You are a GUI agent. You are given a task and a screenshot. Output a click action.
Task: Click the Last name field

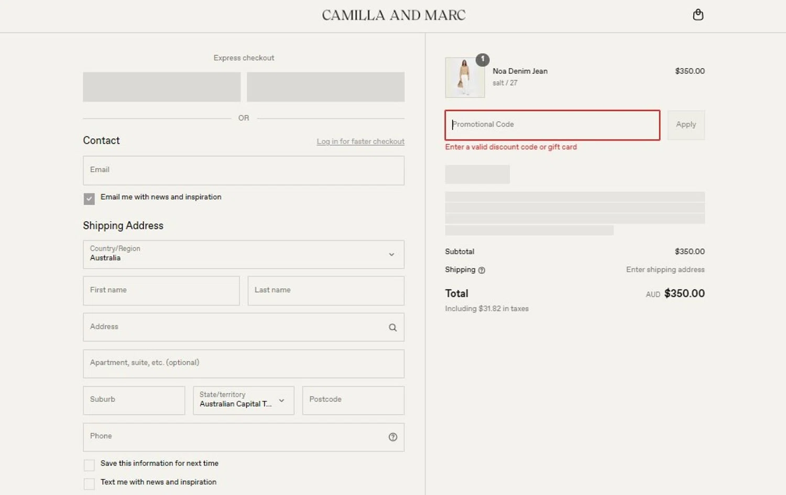pos(326,290)
